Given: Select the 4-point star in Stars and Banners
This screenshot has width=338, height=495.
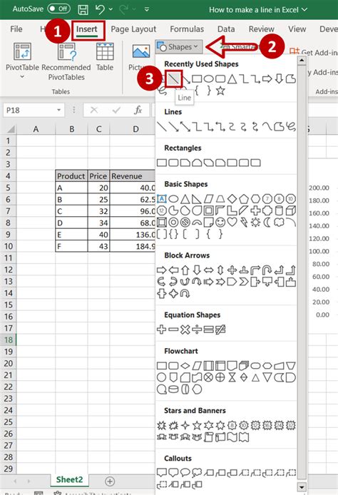Looking at the screenshot, I should point(185,426).
